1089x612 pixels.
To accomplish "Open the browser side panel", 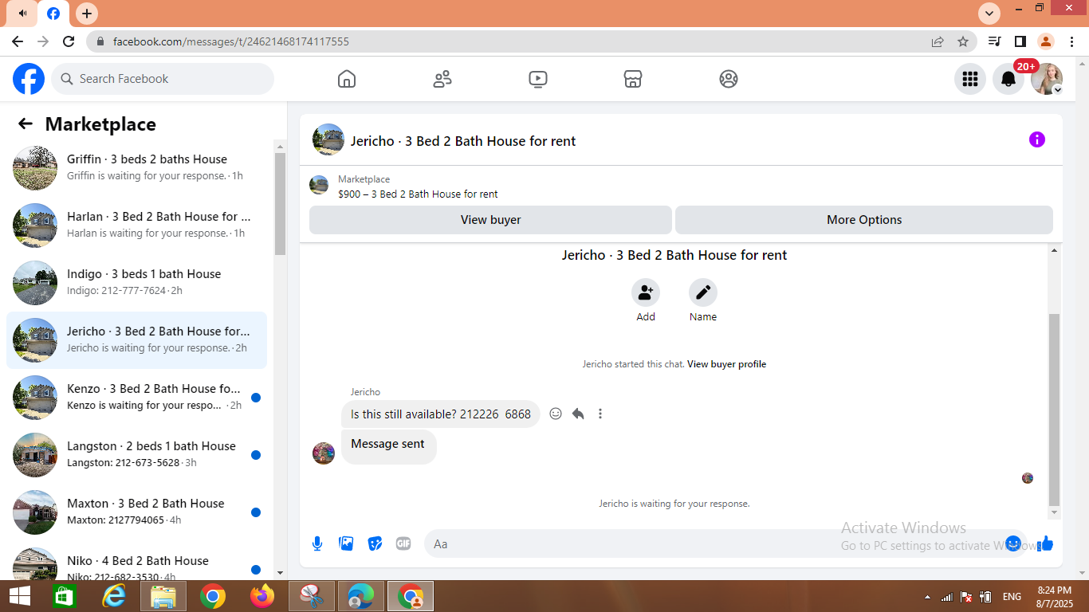I will tap(1020, 41).
